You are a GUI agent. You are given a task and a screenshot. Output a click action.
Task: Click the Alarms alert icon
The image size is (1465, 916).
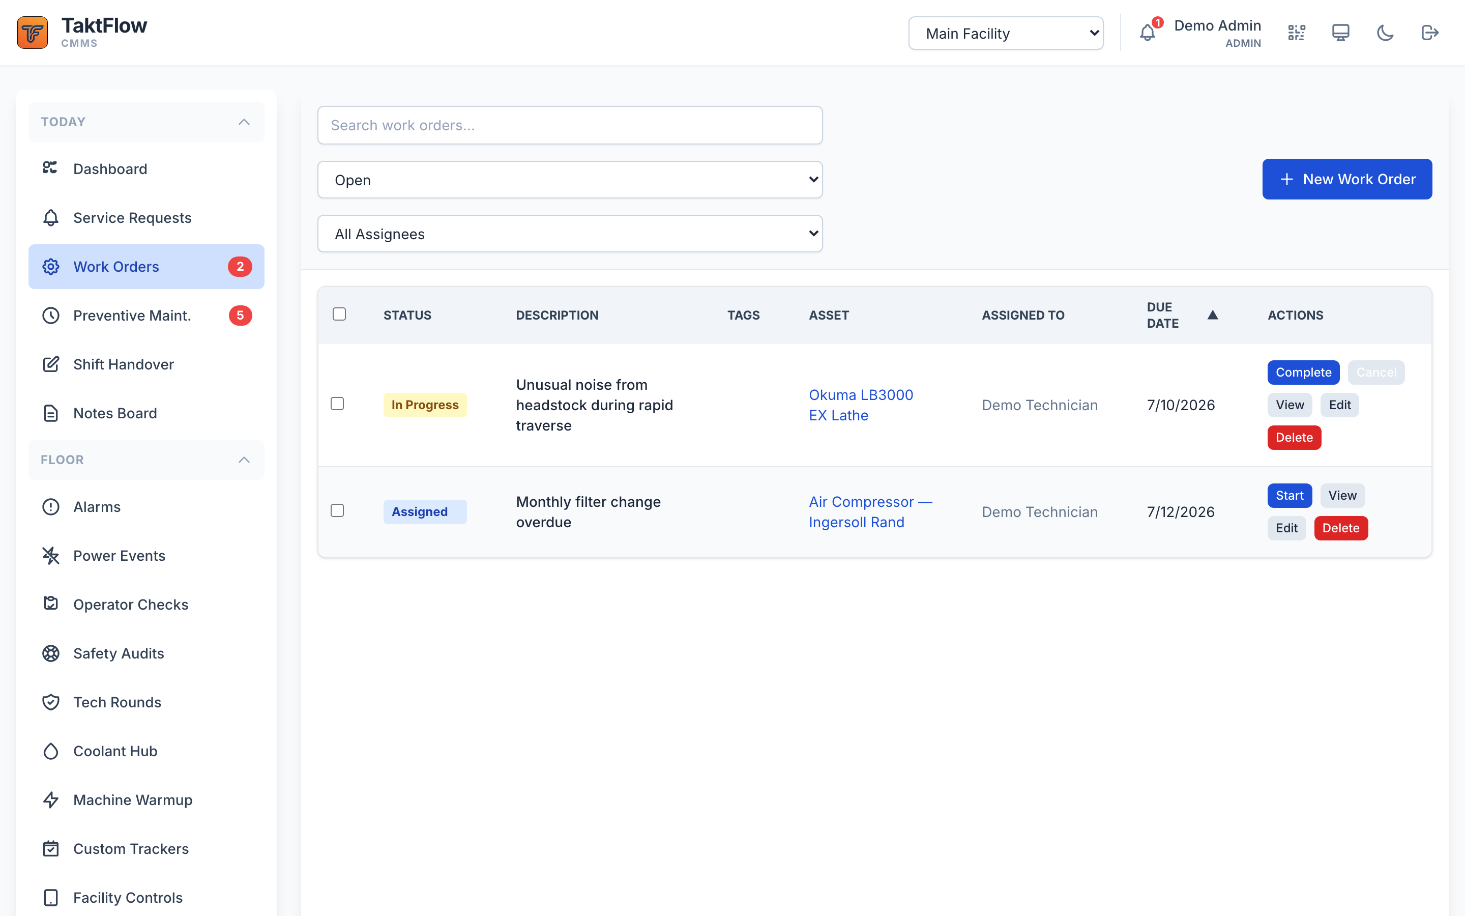click(x=51, y=506)
